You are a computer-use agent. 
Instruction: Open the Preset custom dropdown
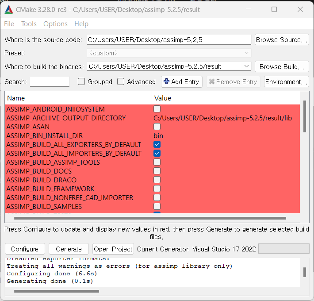pos(169,53)
